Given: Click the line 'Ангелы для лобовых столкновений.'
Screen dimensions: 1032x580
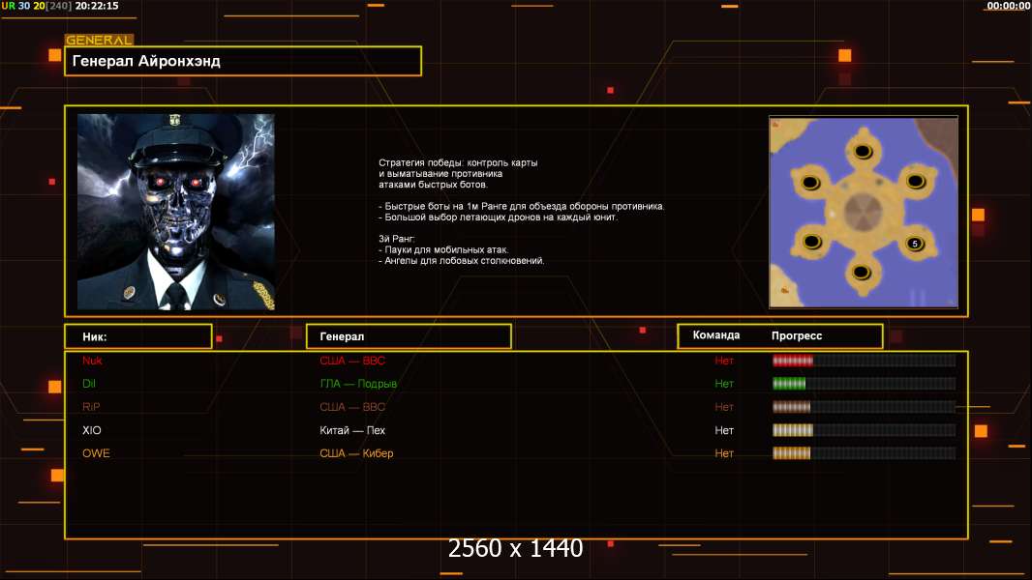Looking at the screenshot, I should pyautogui.click(x=462, y=261).
